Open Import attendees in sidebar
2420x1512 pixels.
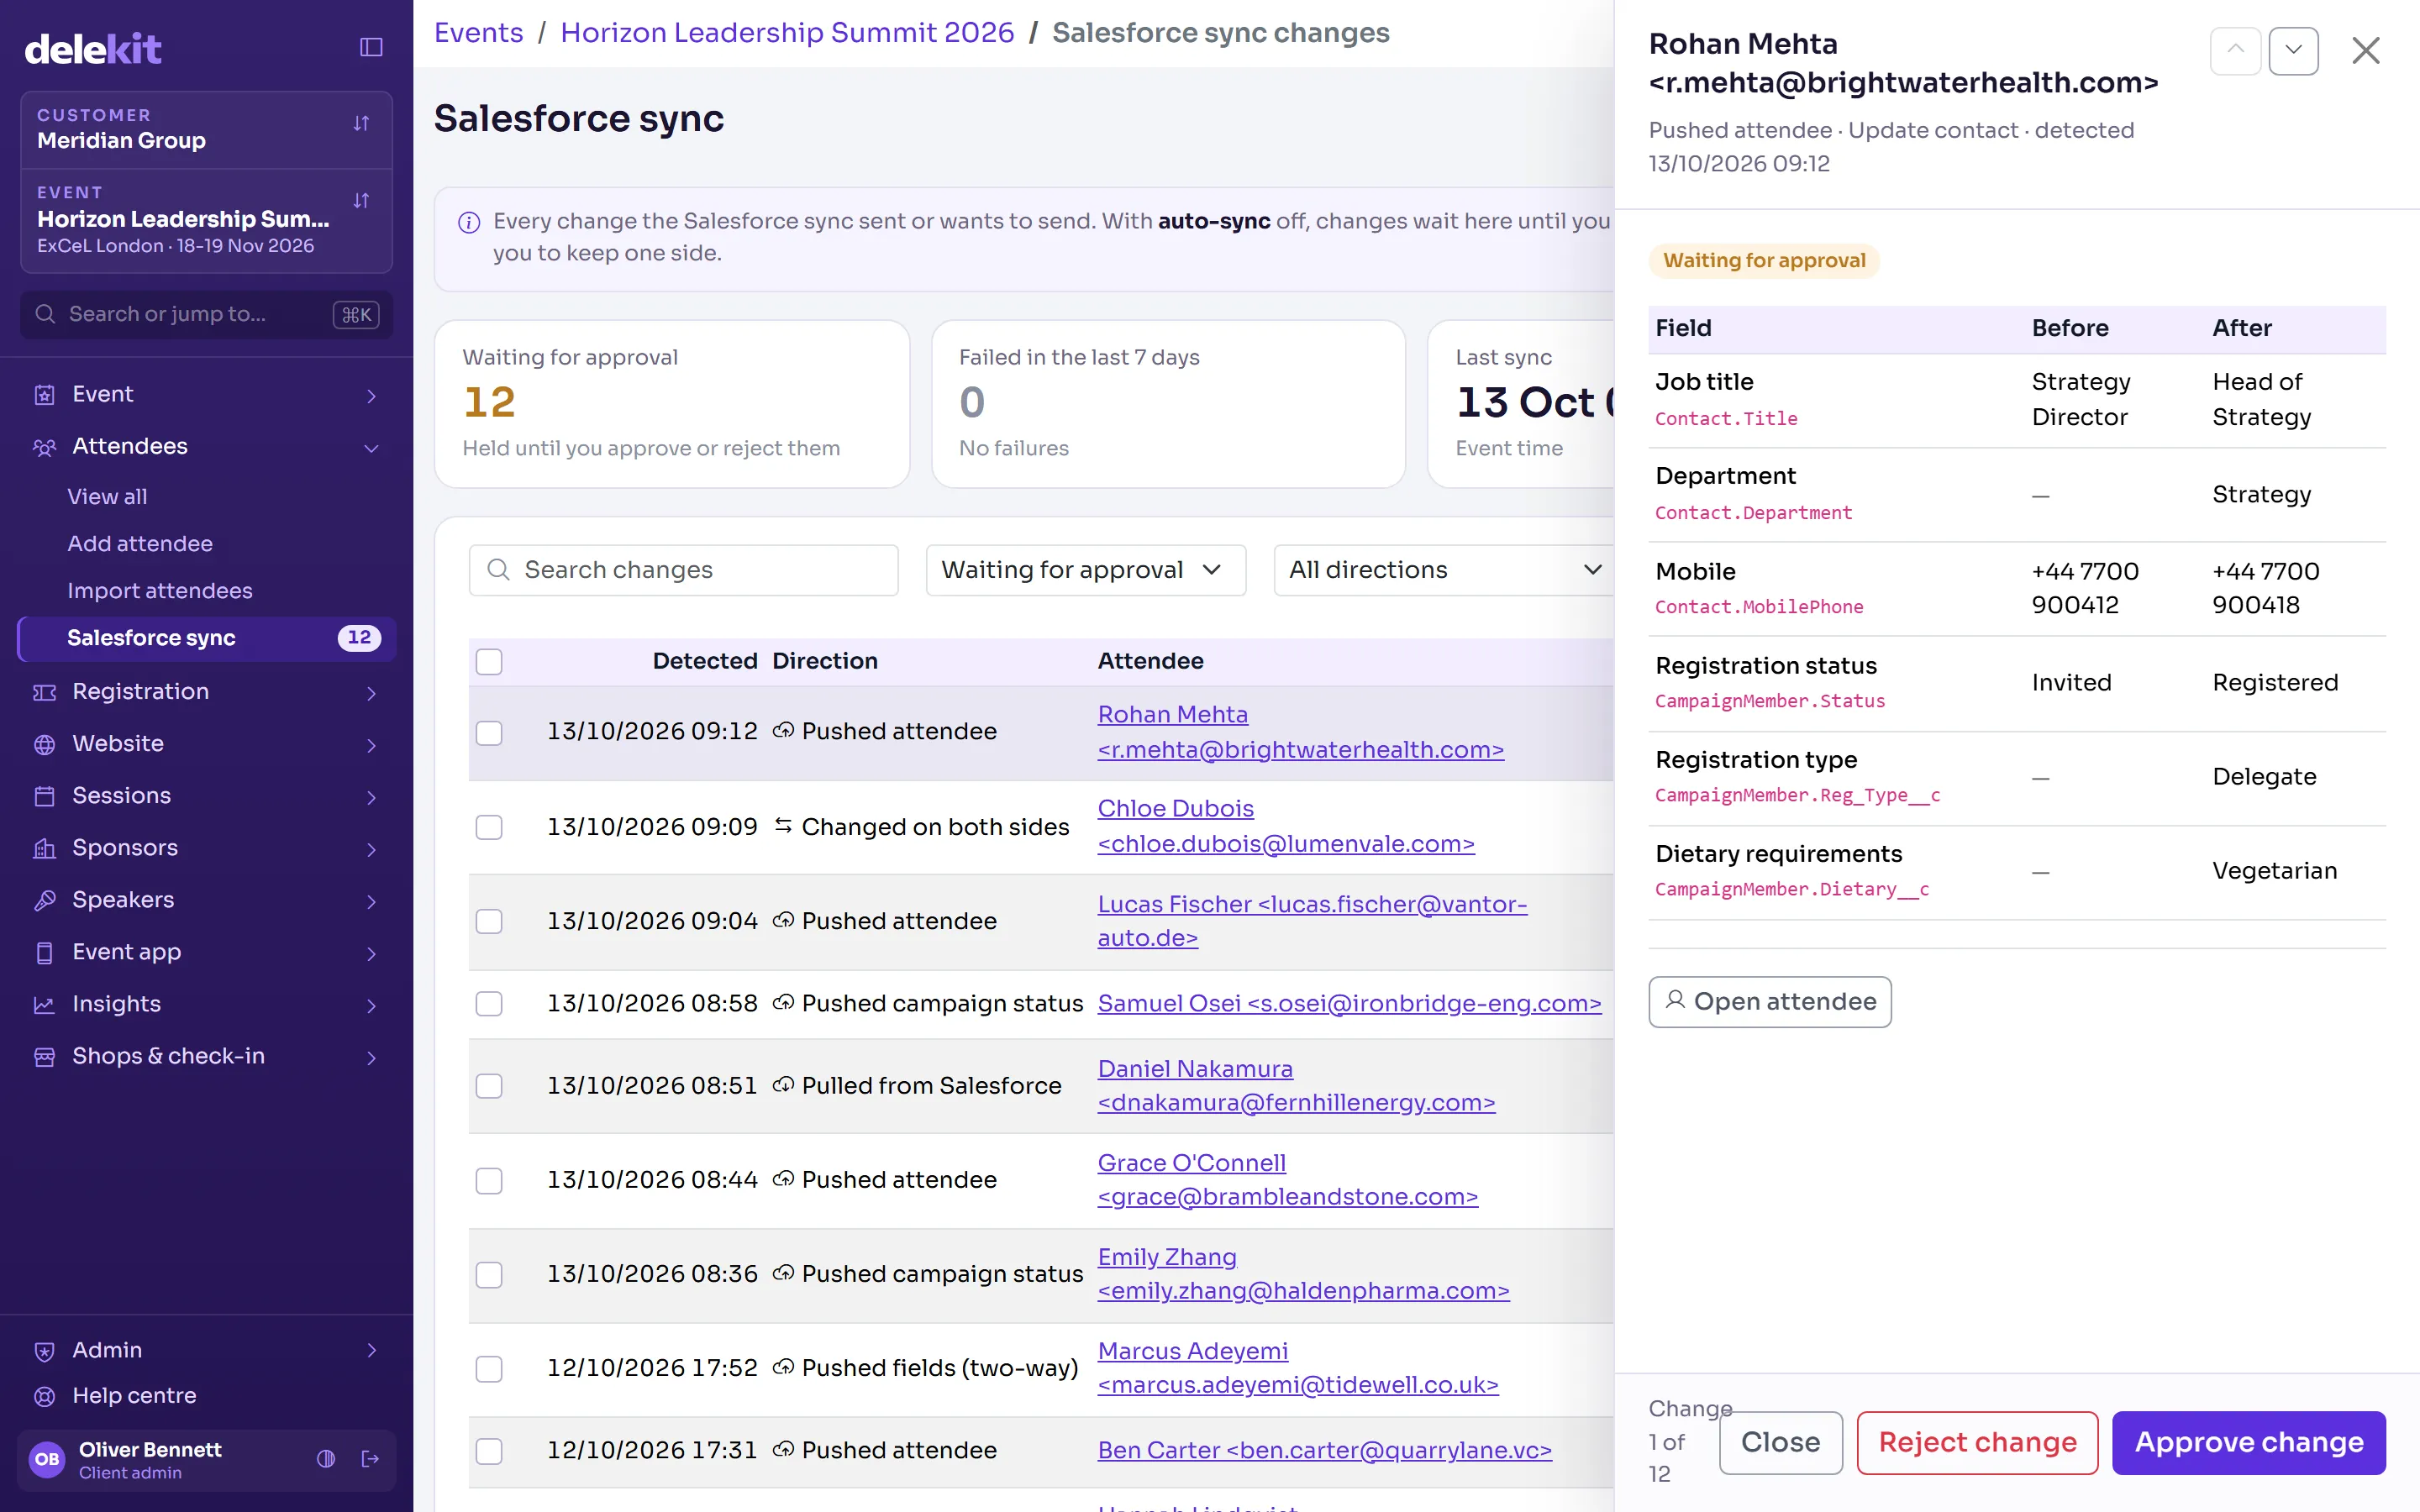(x=160, y=591)
